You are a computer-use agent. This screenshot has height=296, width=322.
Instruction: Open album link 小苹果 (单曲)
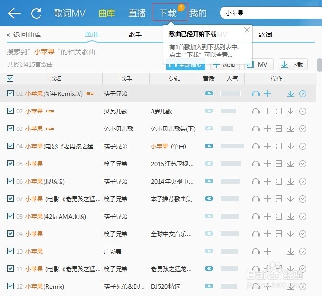coord(168,147)
